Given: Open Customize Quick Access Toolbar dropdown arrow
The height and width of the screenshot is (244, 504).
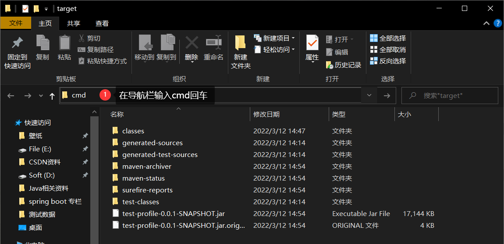Looking at the screenshot, I should (46, 9).
